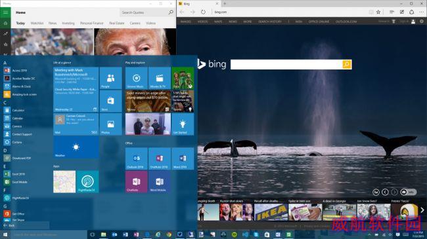
Task: Open the Mail live tile
Action: pyautogui.click(x=76, y=124)
